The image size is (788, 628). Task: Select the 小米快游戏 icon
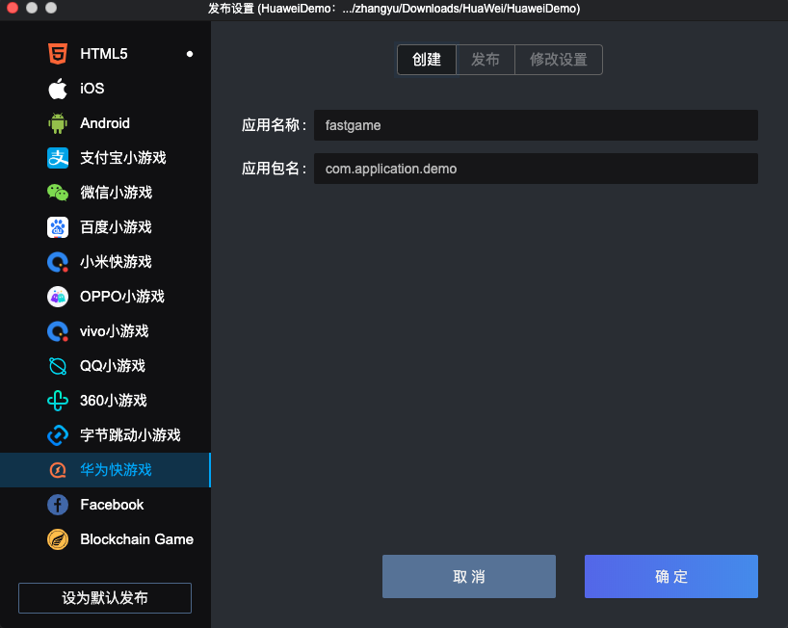coord(58,262)
